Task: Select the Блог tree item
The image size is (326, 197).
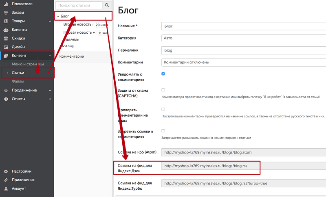Action: point(65,16)
